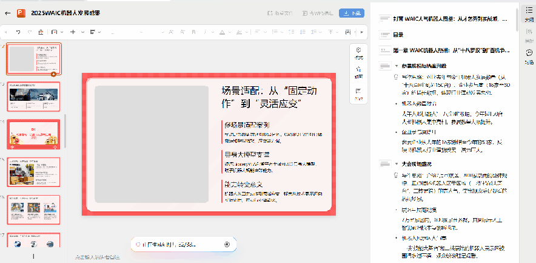Open the alignment dropdown arrow
536x263 pixels.
pyautogui.click(x=264, y=32)
